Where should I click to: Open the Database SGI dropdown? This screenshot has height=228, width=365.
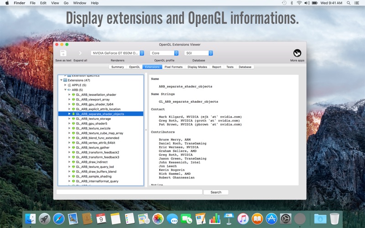(x=198, y=53)
